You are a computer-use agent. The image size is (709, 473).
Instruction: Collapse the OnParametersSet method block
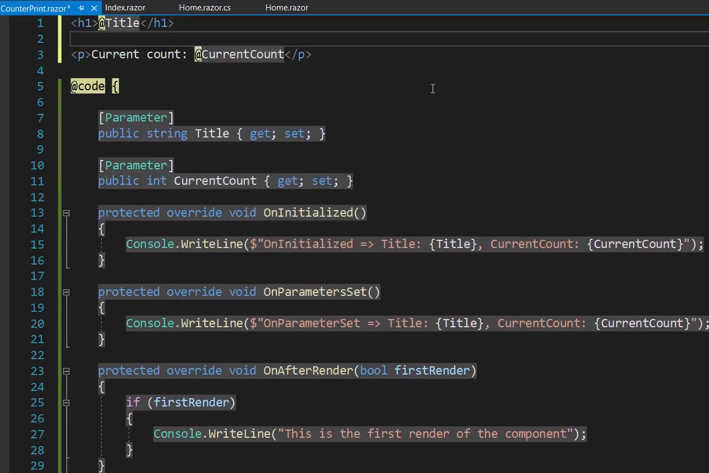[x=66, y=292]
